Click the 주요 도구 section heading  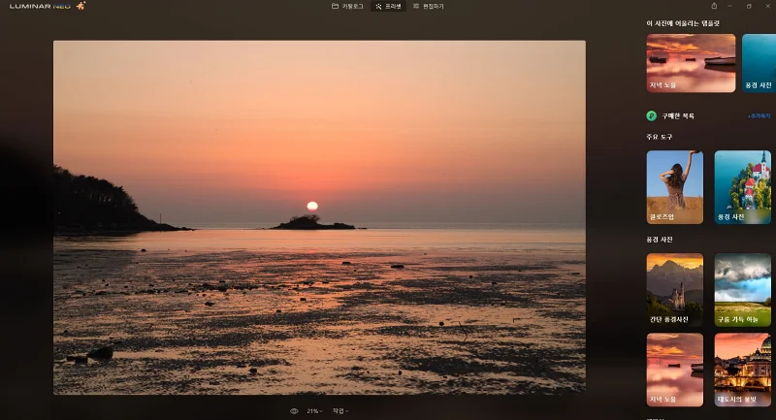click(660, 137)
